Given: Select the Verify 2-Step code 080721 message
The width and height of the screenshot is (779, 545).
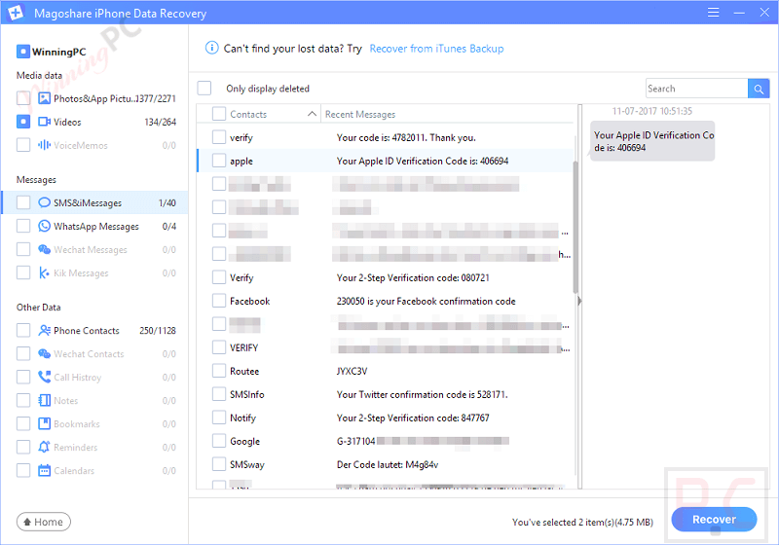Looking at the screenshot, I should 386,277.
